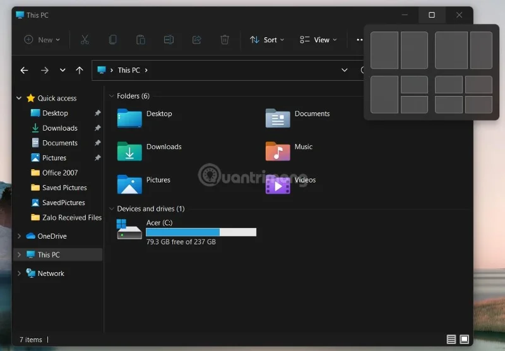Snap to bottom-right zone of three-zone layout
This screenshot has width=505, height=351.
click(414, 105)
